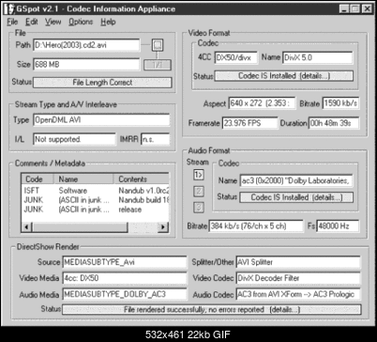Screen dimensions: 377x342
Task: Click the metadata list left scroll arrow
Action: (x=26, y=226)
